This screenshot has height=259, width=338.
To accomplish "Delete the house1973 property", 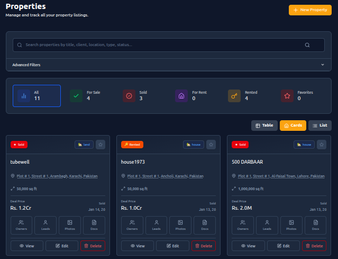I will (x=204, y=246).
